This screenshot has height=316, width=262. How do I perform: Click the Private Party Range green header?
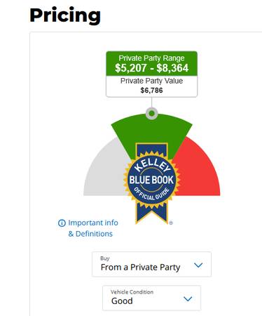[151, 63]
